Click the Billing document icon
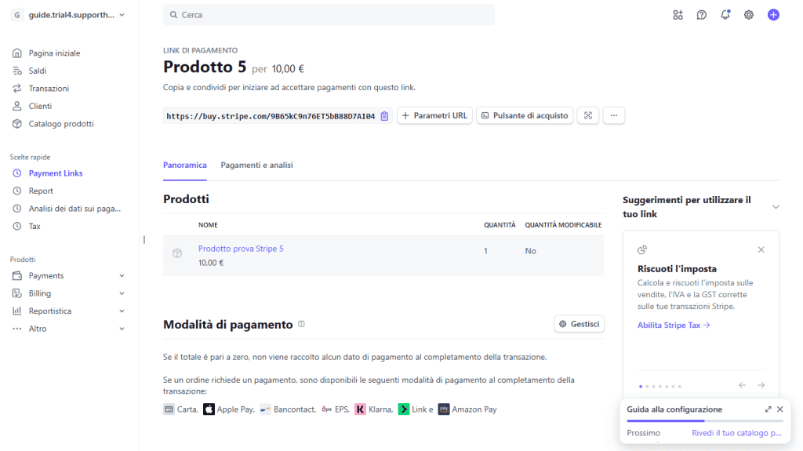The width and height of the screenshot is (803, 451). pos(17,293)
